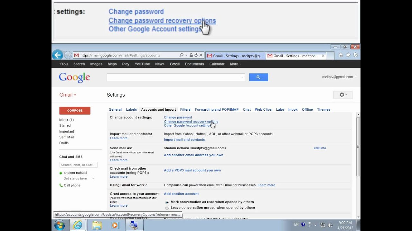Open Documents in Google bar

pyautogui.click(x=194, y=64)
